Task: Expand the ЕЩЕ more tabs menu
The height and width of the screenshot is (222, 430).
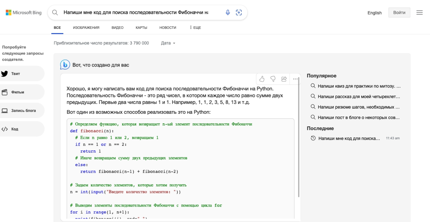Action: [195, 28]
